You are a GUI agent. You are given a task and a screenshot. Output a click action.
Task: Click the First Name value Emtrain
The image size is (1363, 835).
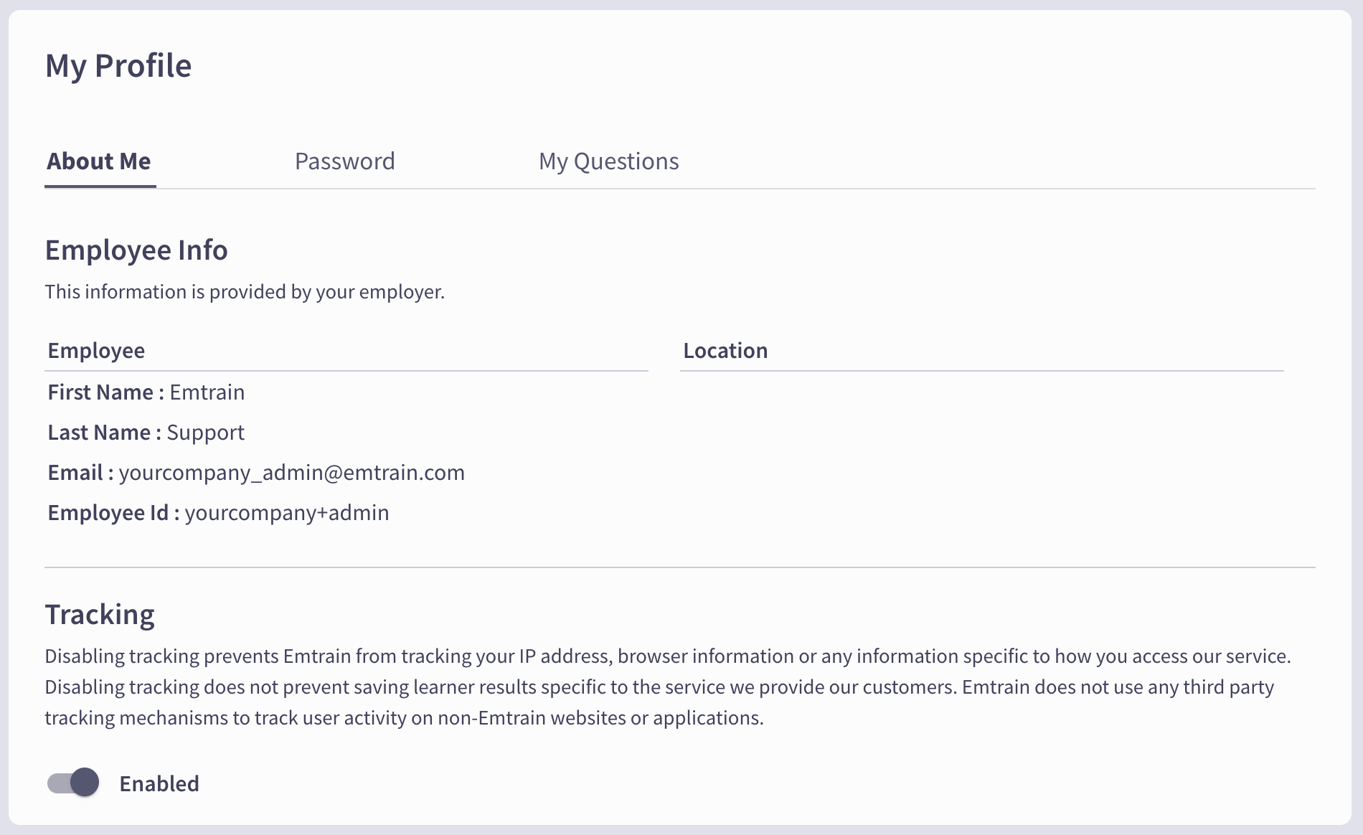[207, 392]
